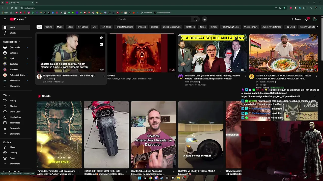Unmute the Noapte De Groaza preview

pyautogui.click(x=101, y=38)
